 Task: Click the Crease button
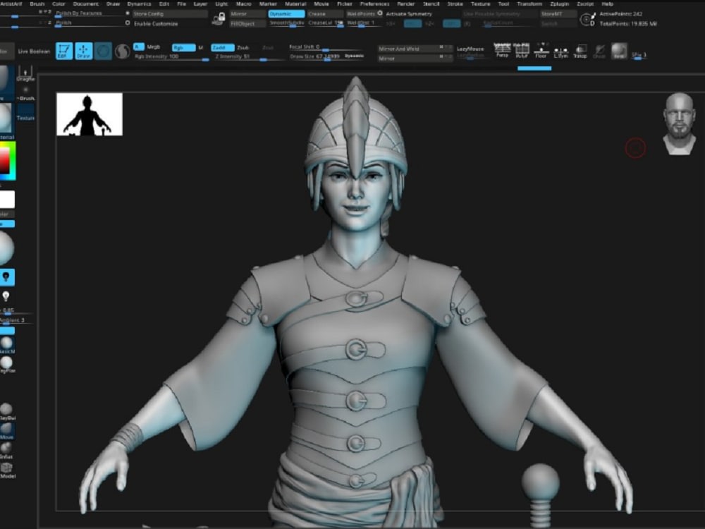pos(325,14)
